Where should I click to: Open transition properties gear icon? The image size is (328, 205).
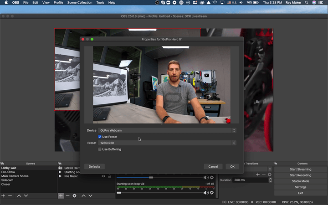[x=270, y=174]
